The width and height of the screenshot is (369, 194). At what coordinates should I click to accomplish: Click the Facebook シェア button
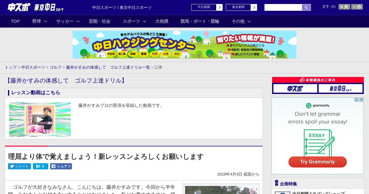click(x=61, y=166)
